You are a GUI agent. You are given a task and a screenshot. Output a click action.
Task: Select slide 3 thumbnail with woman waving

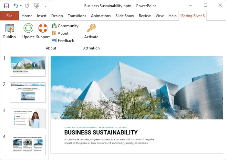28,119
